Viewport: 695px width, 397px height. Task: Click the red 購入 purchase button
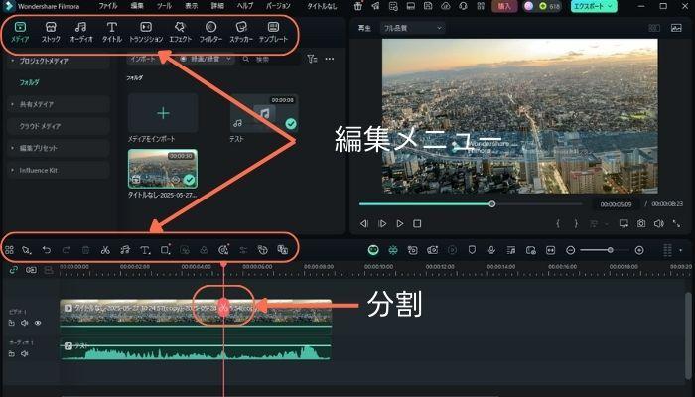coord(504,6)
